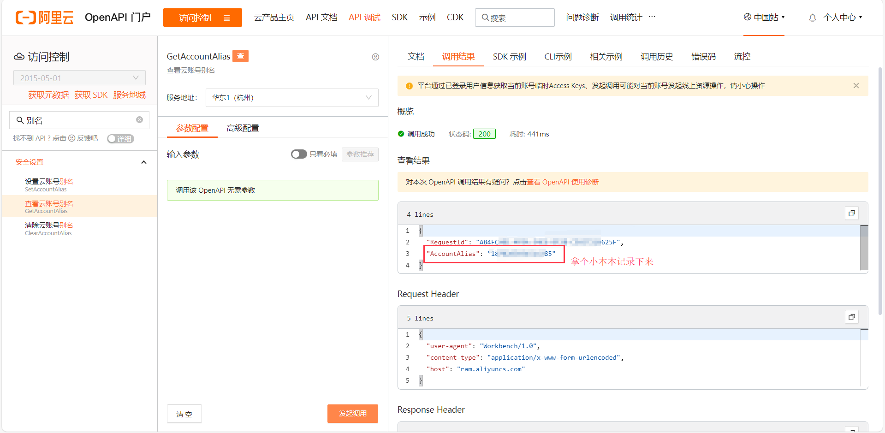
Task: Click the result code block vertical scrollbar
Action: (x=864, y=248)
